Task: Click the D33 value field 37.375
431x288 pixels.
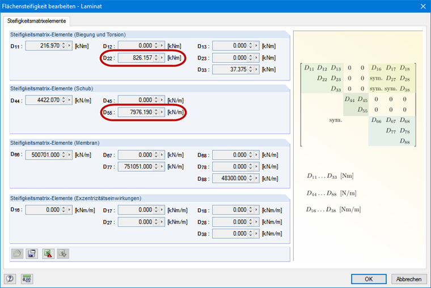Action: pyautogui.click(x=230, y=70)
